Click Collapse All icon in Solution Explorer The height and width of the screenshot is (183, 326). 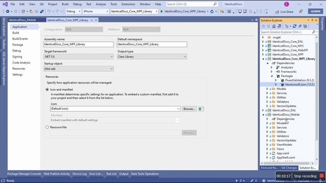pos(300,26)
